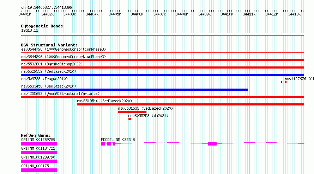Click the thin red esv3644798 feature line
The width and height of the screenshot is (314, 174).
coord(162,53)
